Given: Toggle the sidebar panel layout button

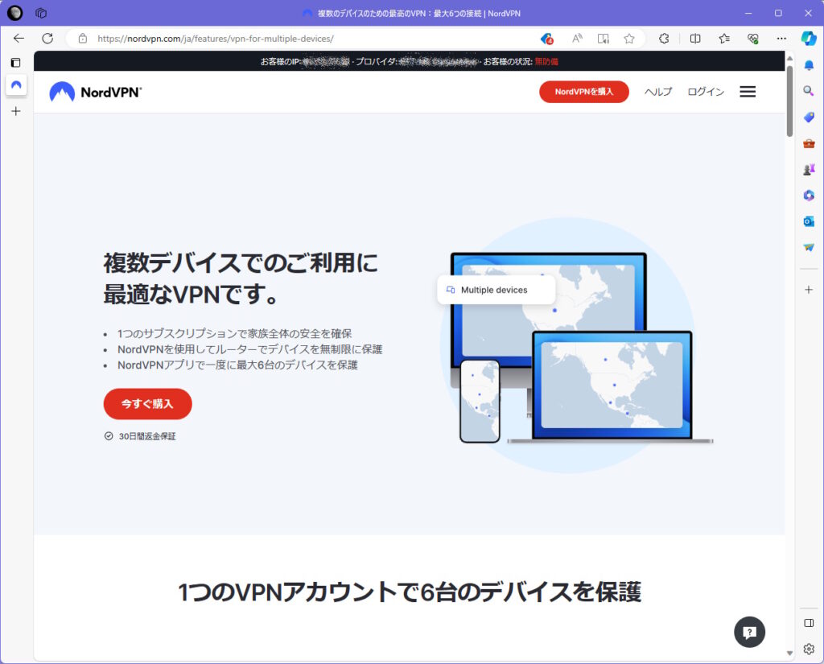Looking at the screenshot, I should tap(809, 623).
